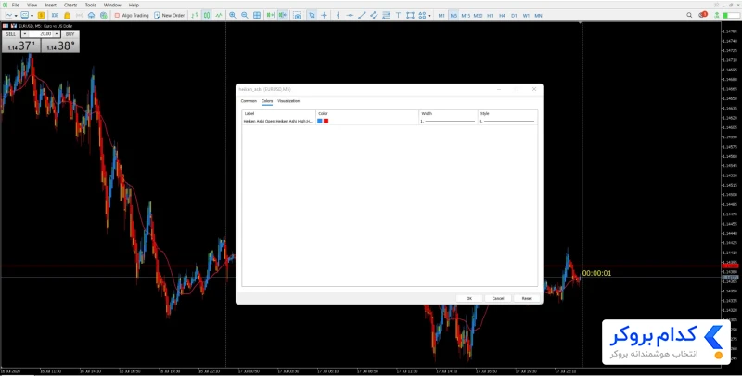Viewport: 742px width, 376px height.
Task: Select the crosshair tool
Action: click(324, 15)
